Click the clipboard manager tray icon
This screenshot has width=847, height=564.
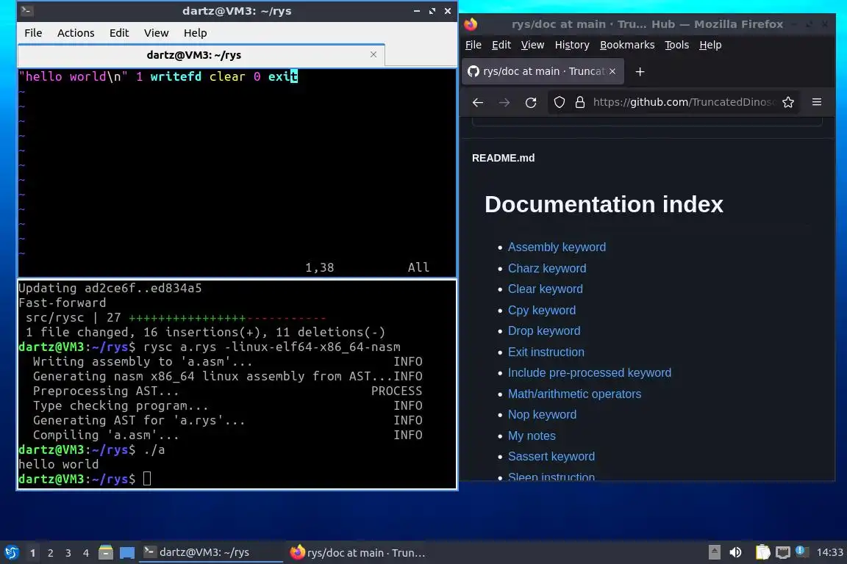point(762,552)
